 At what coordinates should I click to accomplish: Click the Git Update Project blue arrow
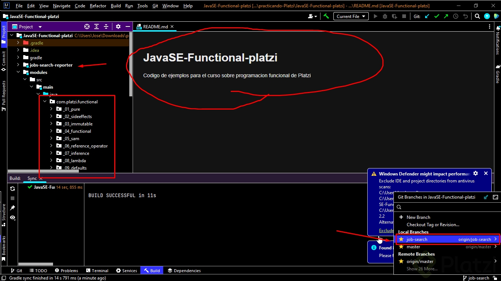click(427, 16)
